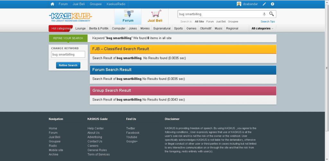Open the Advertising link
329x161 pixels.
point(95,137)
